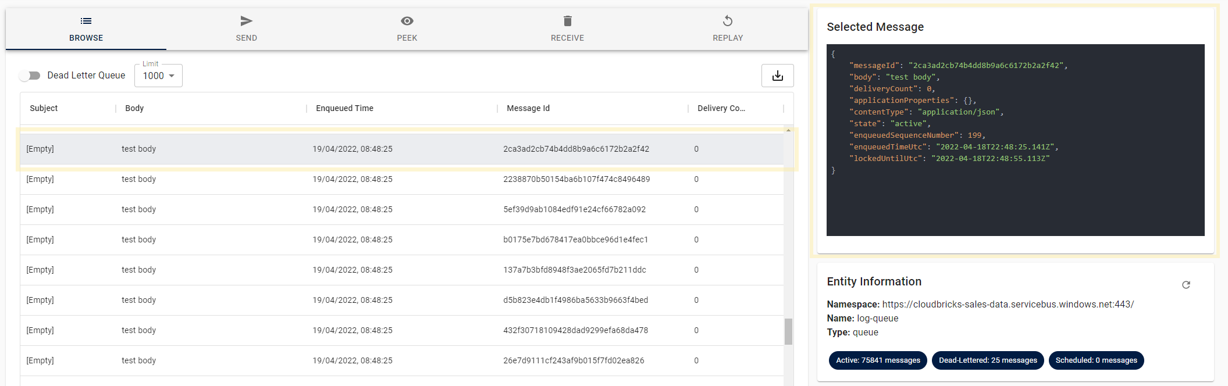Viewport: 1228px width, 386px height.
Task: Click the Browse list icon
Action: 86,21
